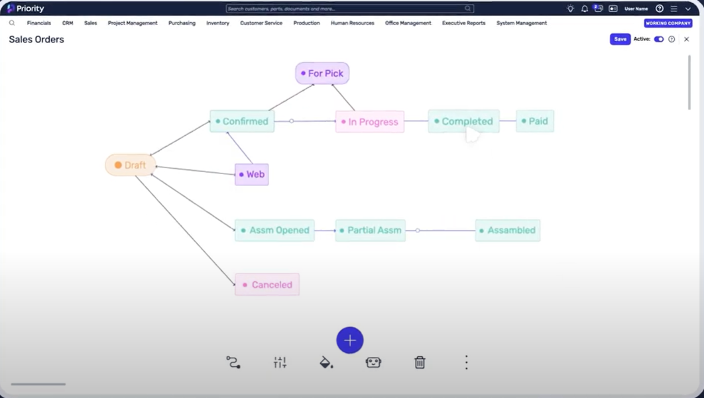704x398 pixels.
Task: Open the Project Management menu
Action: tap(133, 23)
